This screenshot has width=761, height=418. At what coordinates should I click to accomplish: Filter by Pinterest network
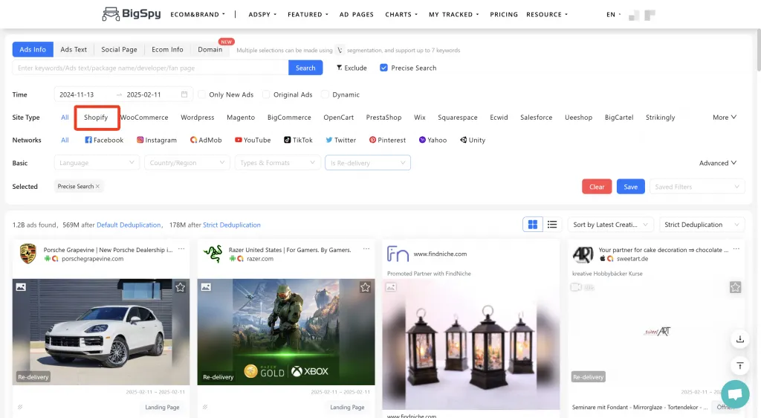[387, 140]
